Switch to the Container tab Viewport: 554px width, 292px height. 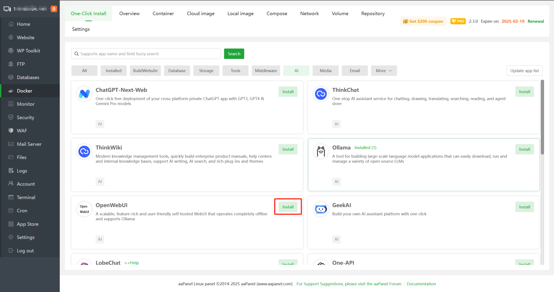point(163,13)
